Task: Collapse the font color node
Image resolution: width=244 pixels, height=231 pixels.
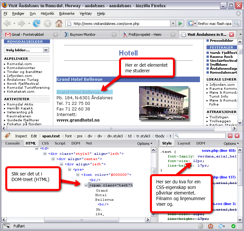Action: [78, 175]
